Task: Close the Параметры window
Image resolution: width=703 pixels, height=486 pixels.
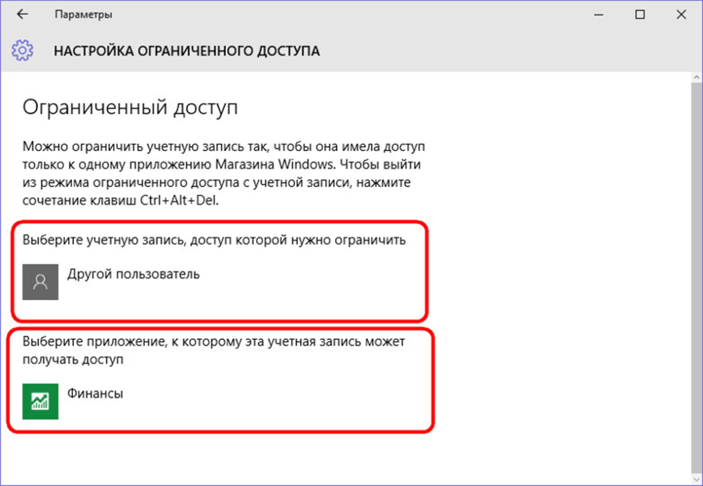Action: (x=680, y=14)
